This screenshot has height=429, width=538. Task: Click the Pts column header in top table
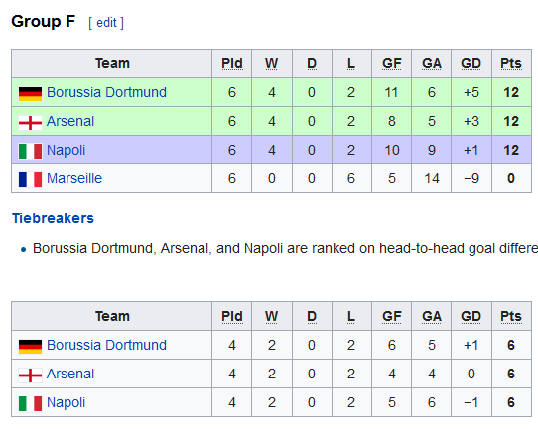[x=511, y=64]
